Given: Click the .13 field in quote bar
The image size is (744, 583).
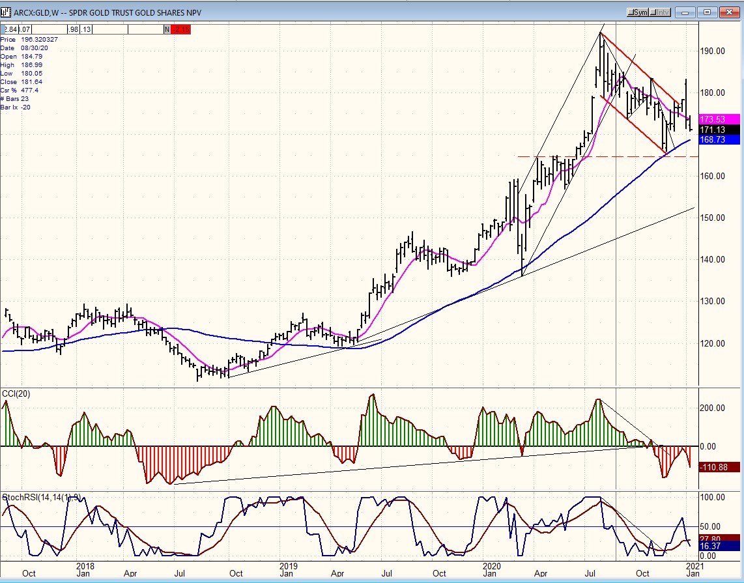Looking at the screenshot, I should [x=85, y=29].
